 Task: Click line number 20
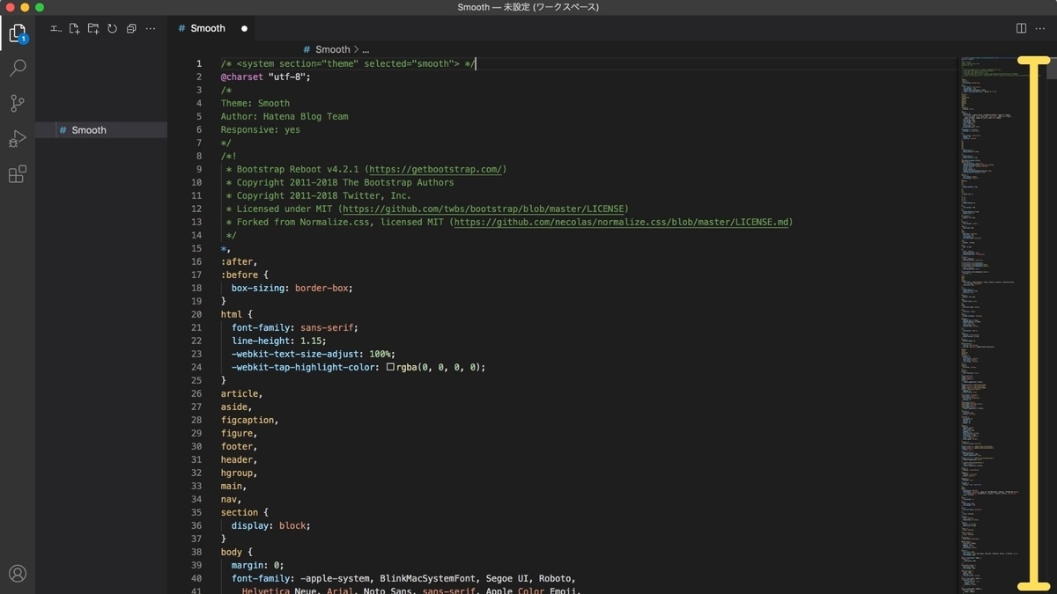pos(197,314)
